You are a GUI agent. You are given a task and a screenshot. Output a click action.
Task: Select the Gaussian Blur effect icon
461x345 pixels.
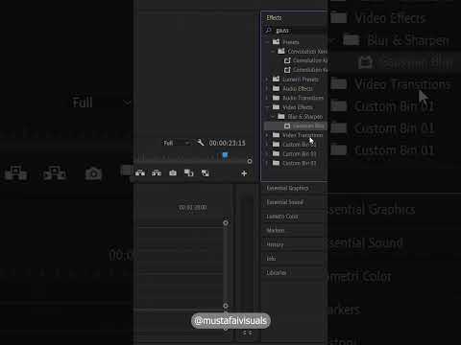pyautogui.click(x=287, y=126)
